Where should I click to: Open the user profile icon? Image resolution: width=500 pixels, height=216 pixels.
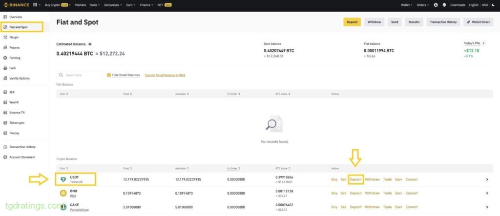coord(436,5)
